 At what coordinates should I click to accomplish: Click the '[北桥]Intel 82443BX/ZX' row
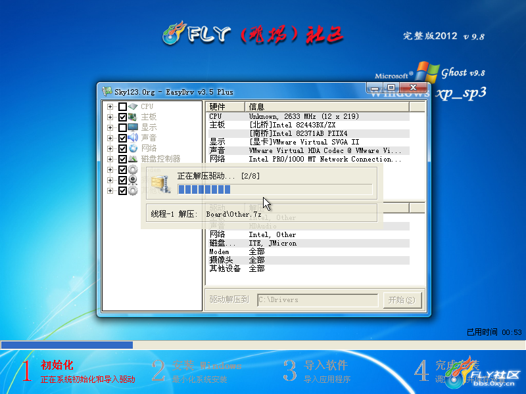point(308,125)
